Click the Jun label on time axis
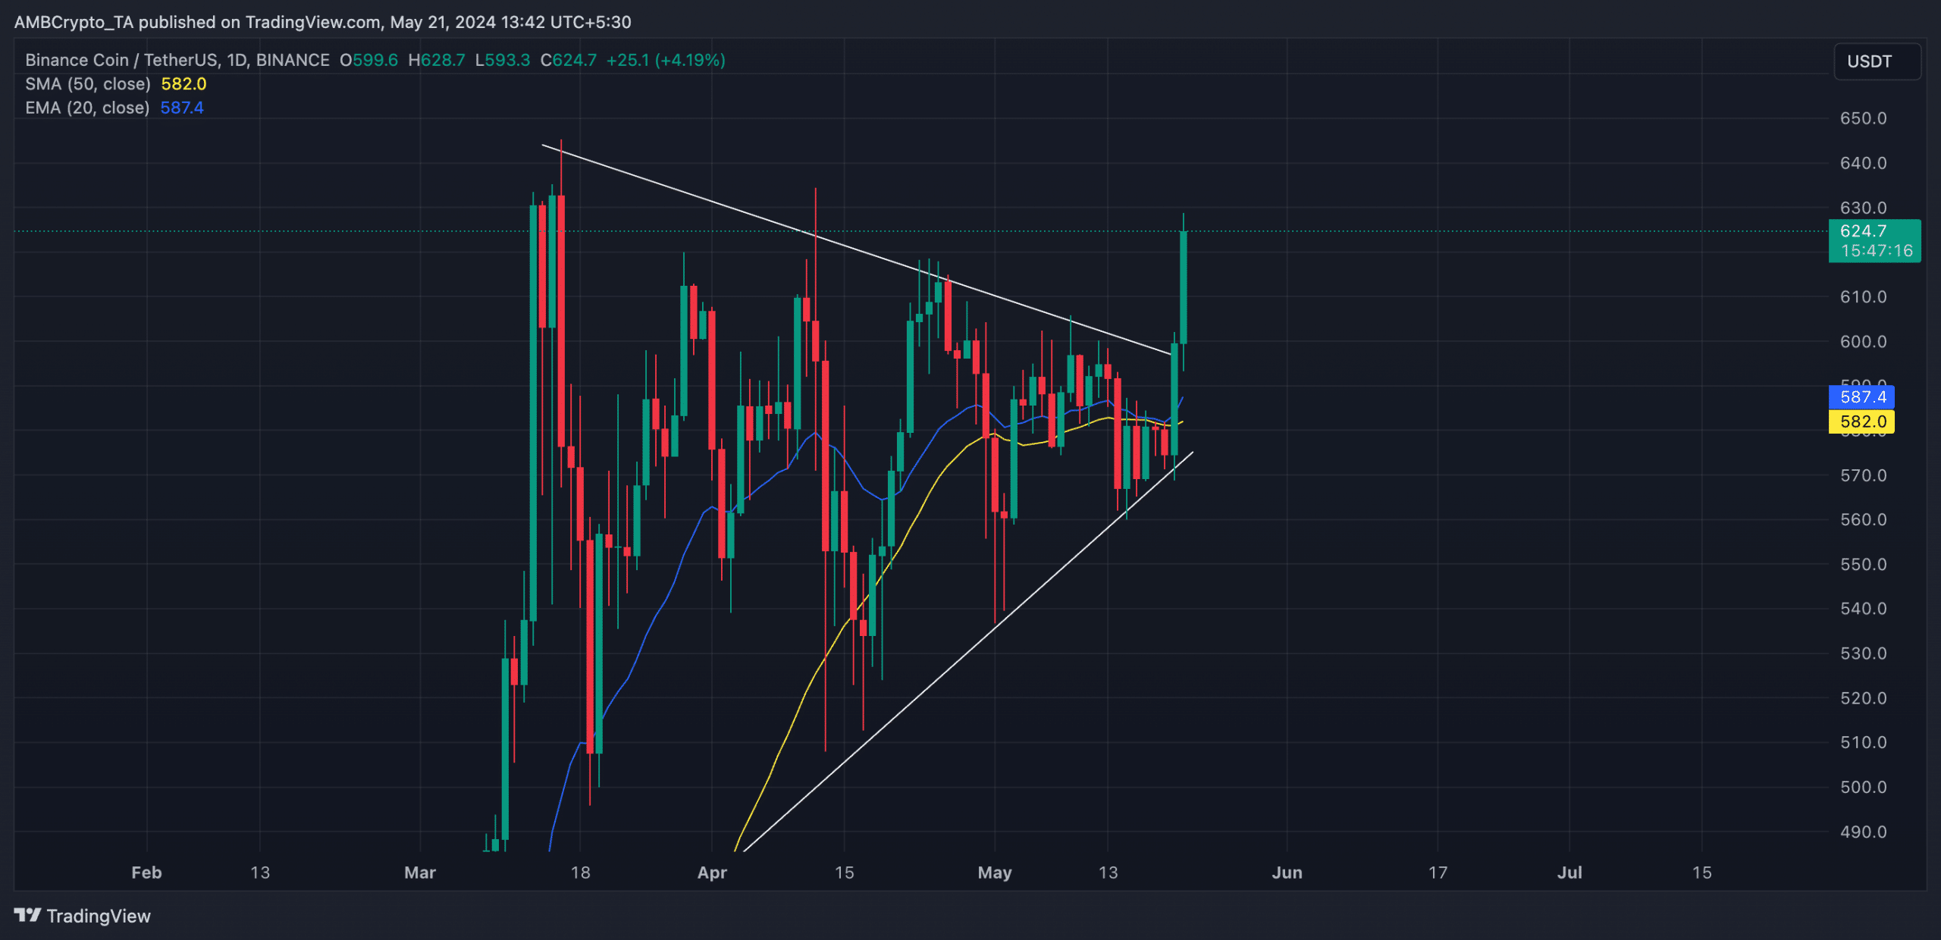The height and width of the screenshot is (940, 1941). [1287, 873]
